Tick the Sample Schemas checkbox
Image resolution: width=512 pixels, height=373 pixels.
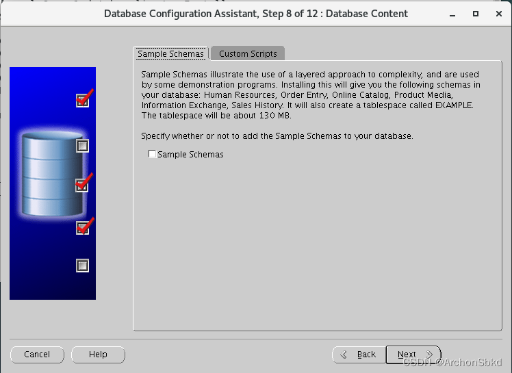152,154
